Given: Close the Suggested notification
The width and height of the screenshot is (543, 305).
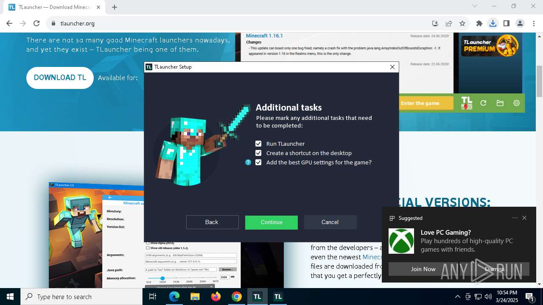Looking at the screenshot, I should [x=524, y=218].
